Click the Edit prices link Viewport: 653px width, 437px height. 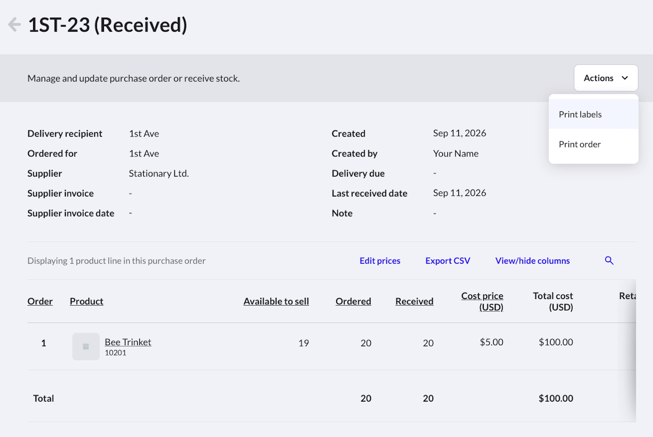click(380, 261)
